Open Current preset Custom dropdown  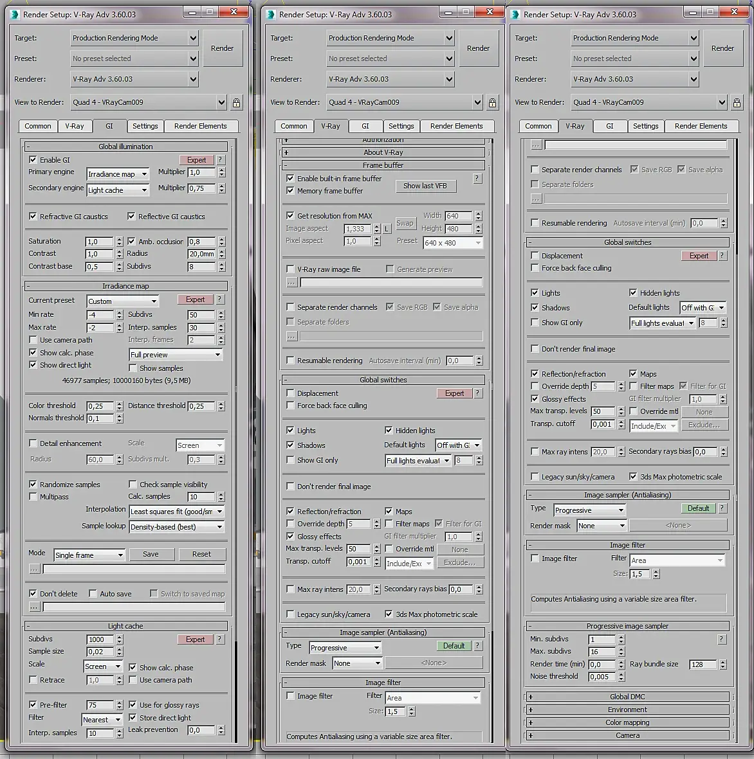(x=123, y=301)
